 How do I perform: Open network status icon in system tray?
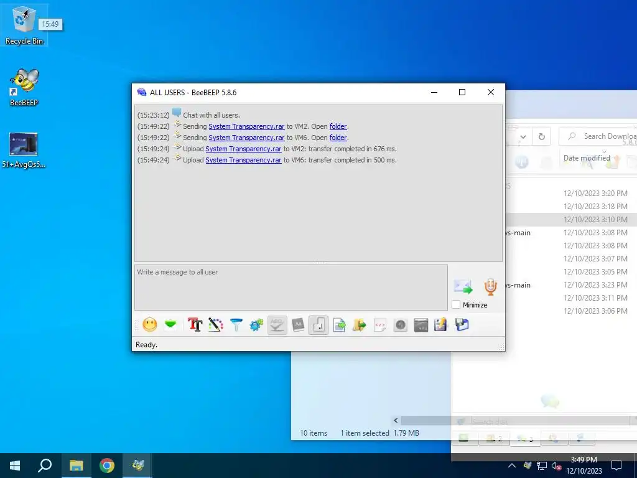pyautogui.click(x=542, y=466)
